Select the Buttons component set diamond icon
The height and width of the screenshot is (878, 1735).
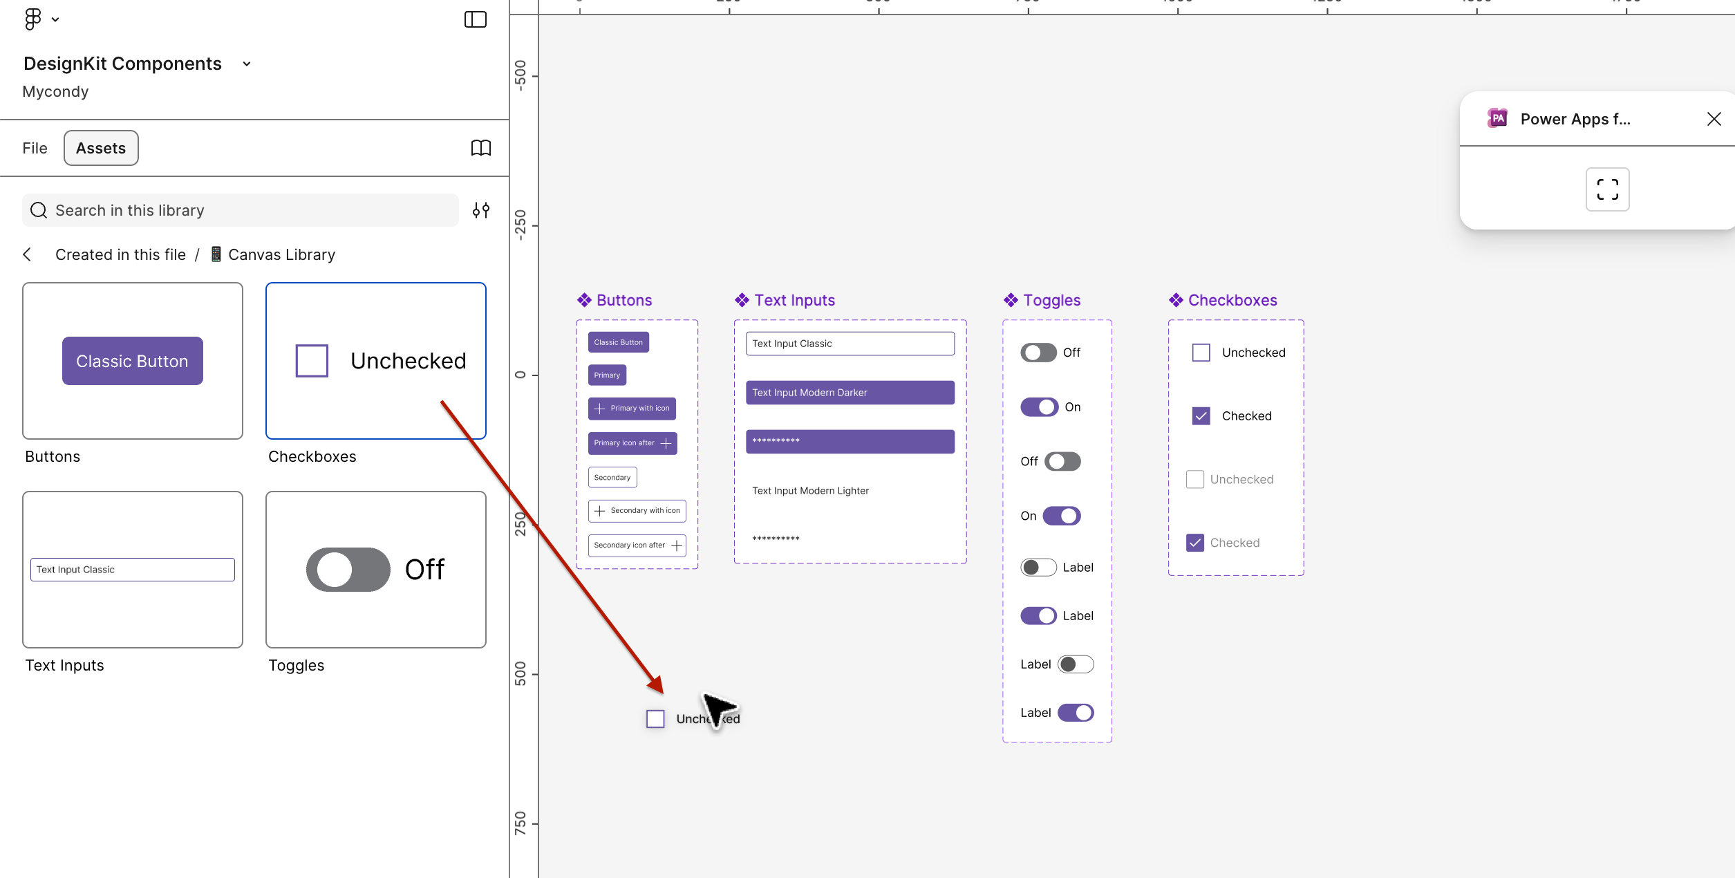click(584, 300)
